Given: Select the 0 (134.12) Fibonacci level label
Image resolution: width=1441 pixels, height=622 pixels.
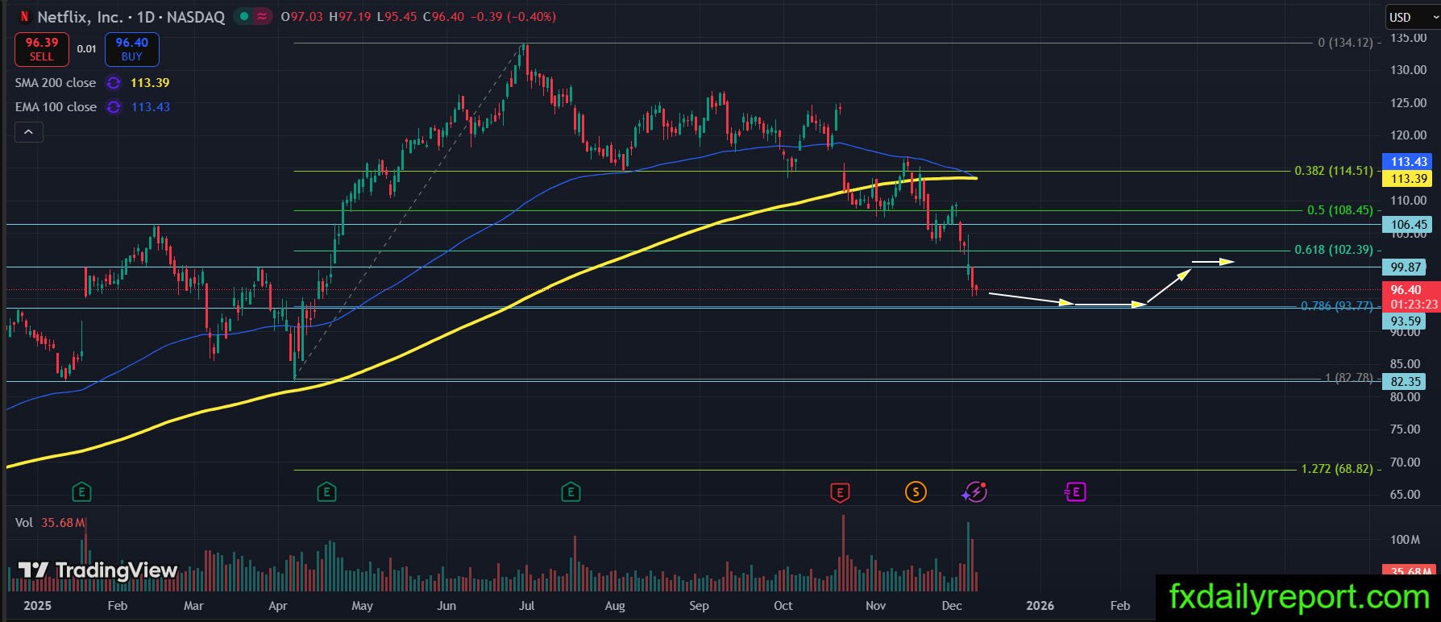Looking at the screenshot, I should pos(1345,43).
